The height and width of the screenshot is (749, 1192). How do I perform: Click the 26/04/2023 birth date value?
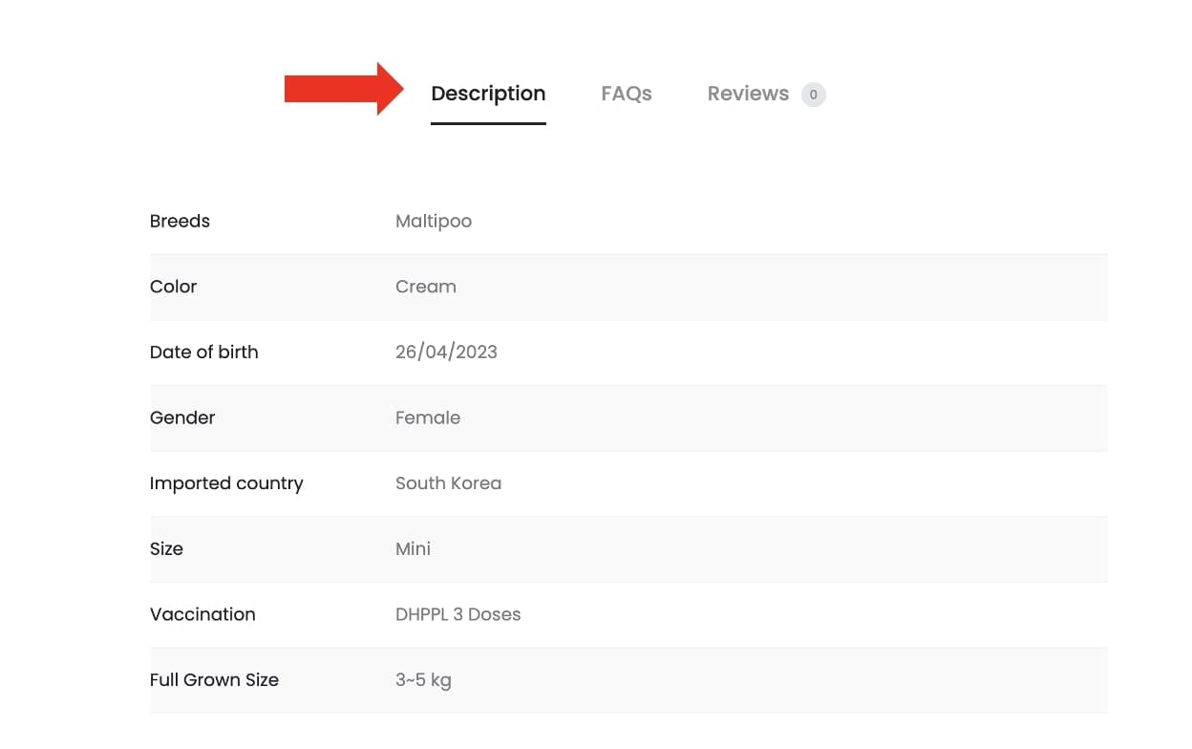click(x=446, y=352)
